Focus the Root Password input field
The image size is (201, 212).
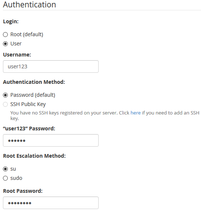coord(51,203)
